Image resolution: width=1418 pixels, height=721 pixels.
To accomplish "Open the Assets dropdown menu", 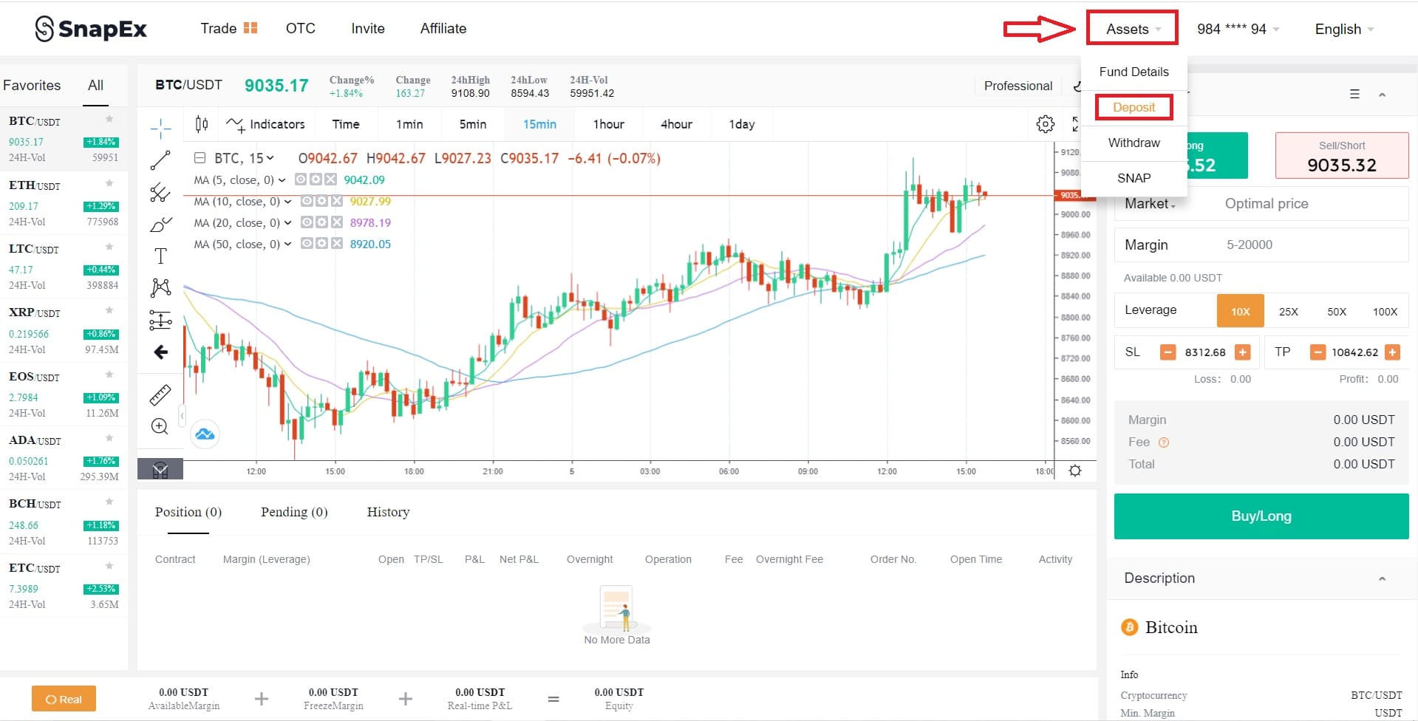I will (1132, 29).
